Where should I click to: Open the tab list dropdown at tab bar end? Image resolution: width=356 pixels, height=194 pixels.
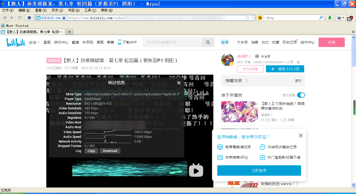coord(353,32)
